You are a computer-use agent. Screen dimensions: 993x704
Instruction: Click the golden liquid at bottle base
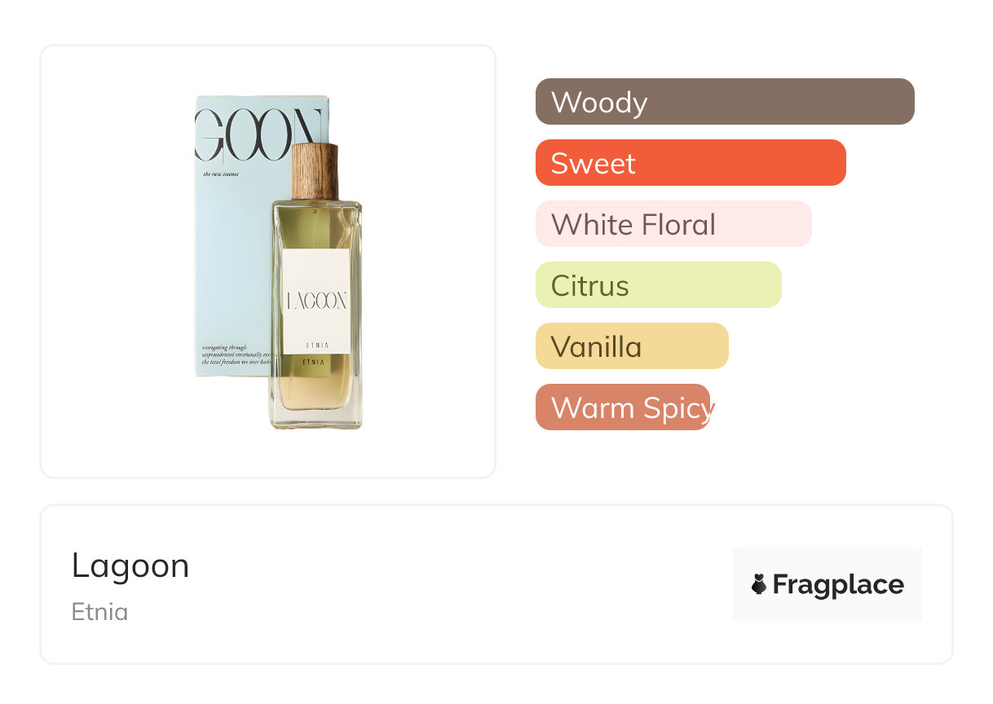coord(316,399)
